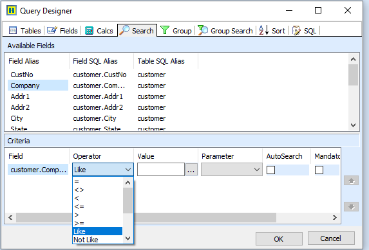Screen dimensions: 369x250
Task: Open the Calcs tab
Action: pyautogui.click(x=99, y=31)
